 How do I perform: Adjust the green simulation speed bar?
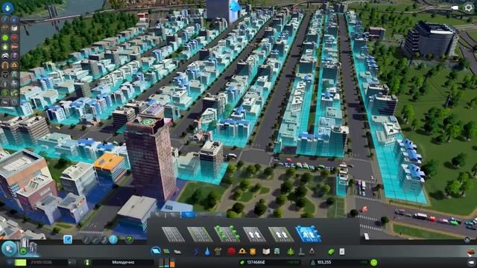21,262
